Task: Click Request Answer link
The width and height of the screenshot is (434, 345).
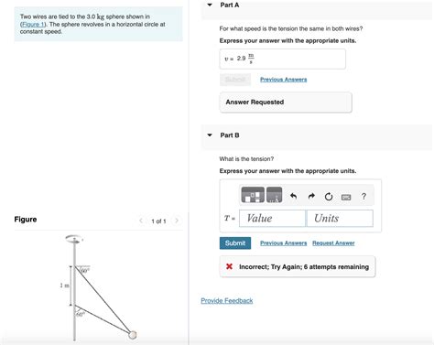Action: pyautogui.click(x=333, y=243)
